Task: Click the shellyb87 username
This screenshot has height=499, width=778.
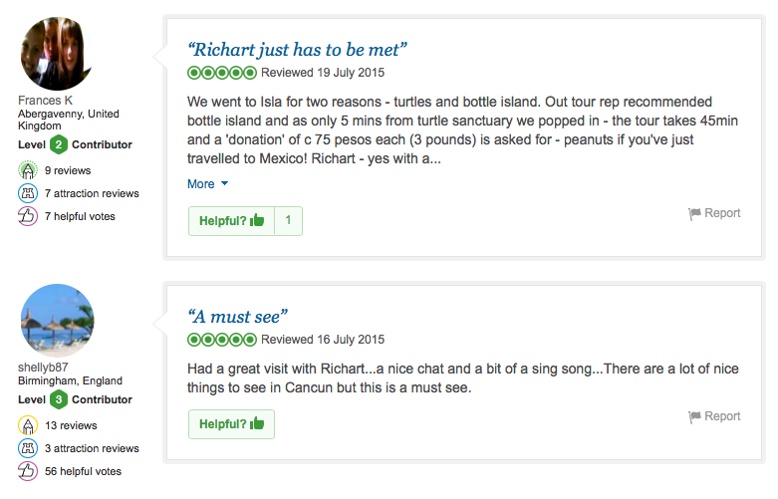Action: [43, 368]
